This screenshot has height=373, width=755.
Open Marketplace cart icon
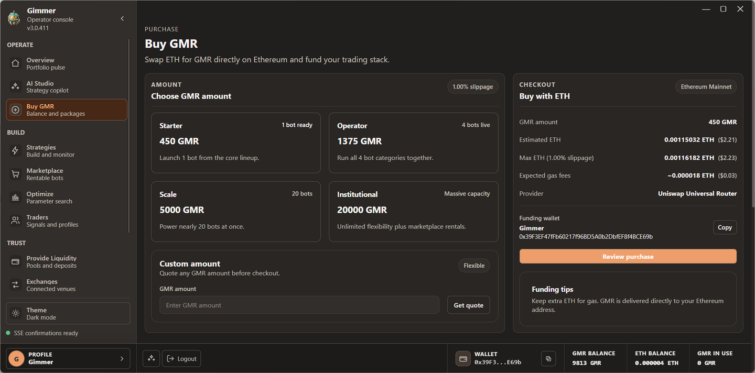(x=15, y=174)
